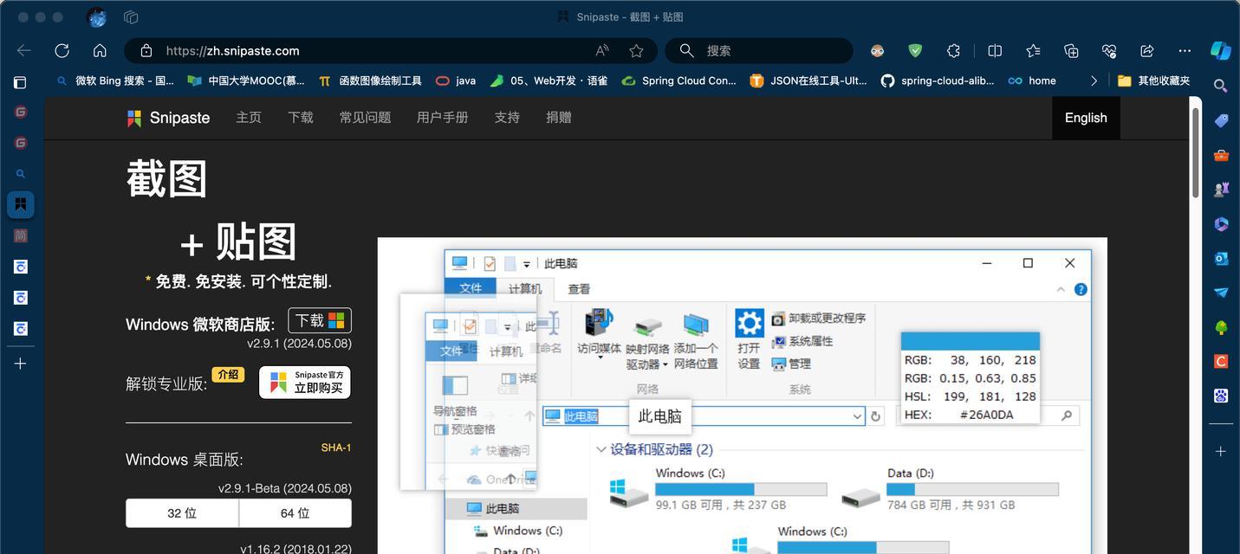This screenshot has width=1240, height=554.
Task: Show more bookmarks with the chevron arrow
Action: click(1094, 81)
